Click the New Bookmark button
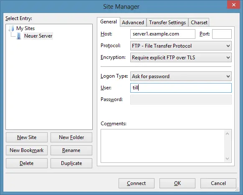Viewport: 243px width, 195px height. [x=27, y=150]
